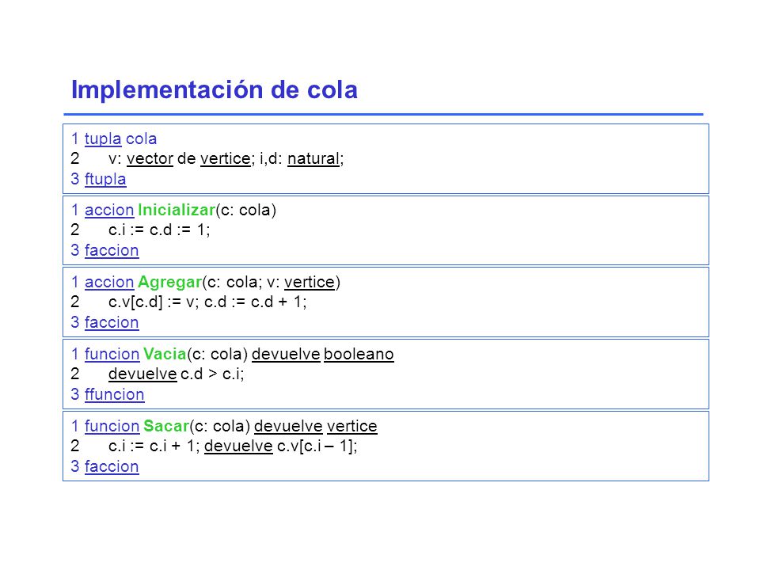
Task: Click the type word "booleano"
Action: 359,354
